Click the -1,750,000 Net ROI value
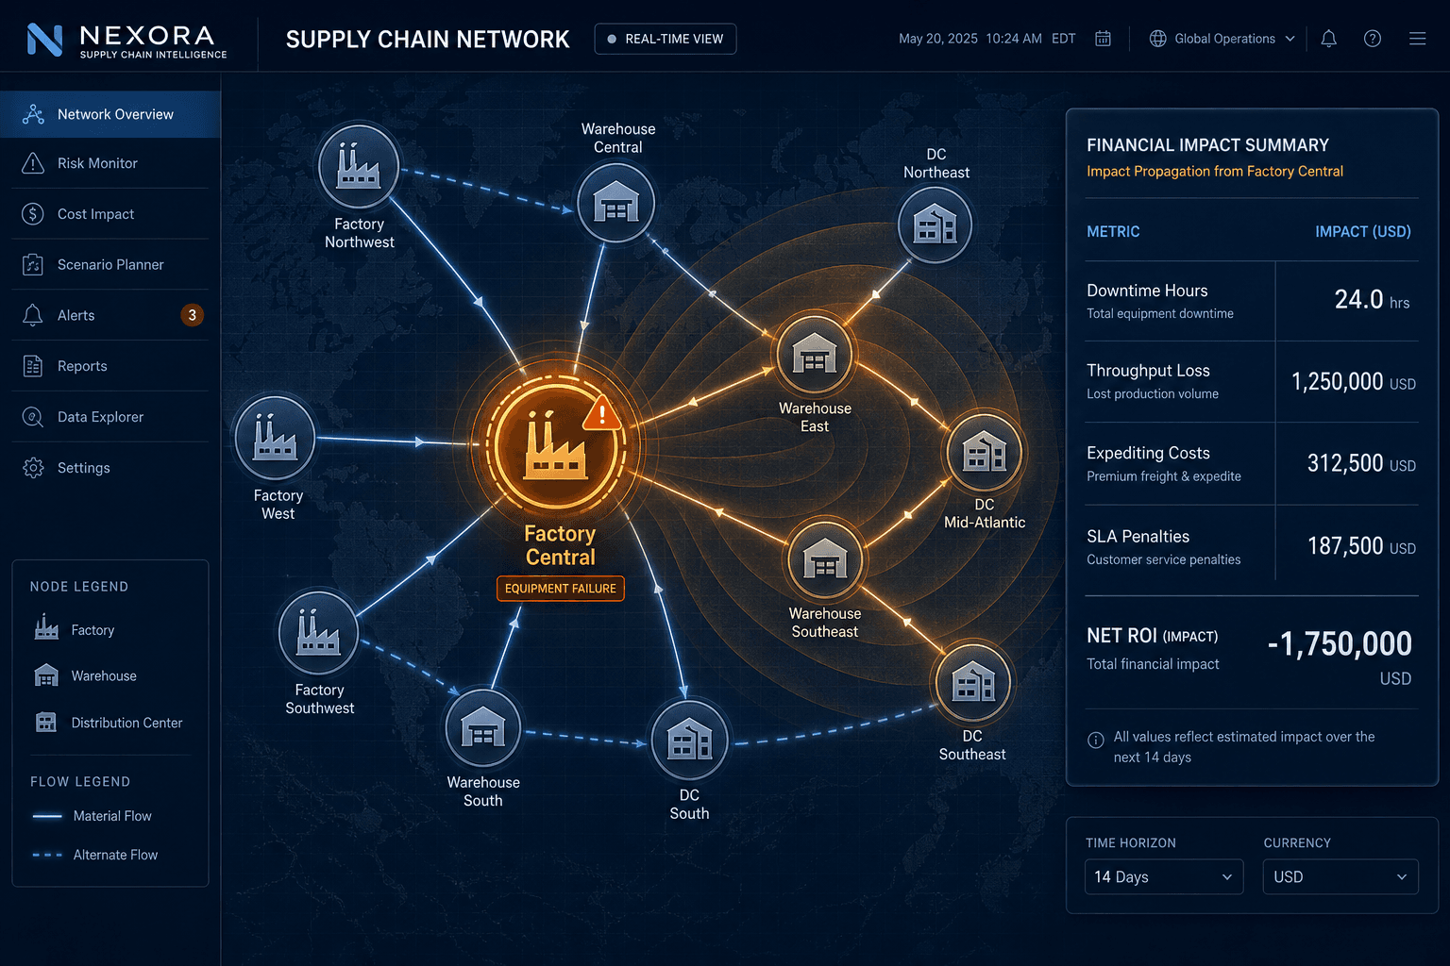Image resolution: width=1450 pixels, height=966 pixels. click(x=1340, y=644)
